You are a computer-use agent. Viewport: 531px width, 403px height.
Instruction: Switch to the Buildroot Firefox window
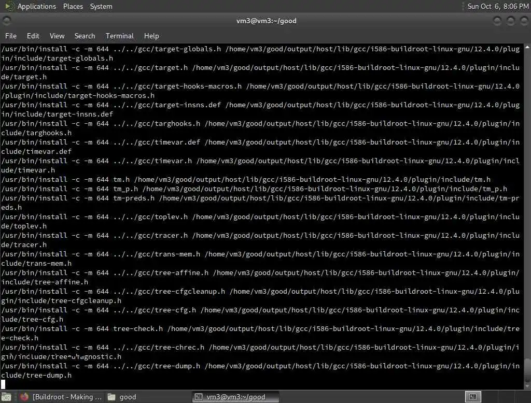(x=61, y=397)
